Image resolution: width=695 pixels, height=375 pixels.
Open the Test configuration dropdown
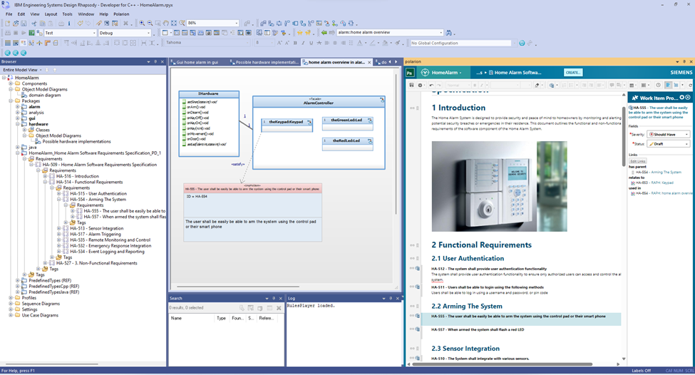(94, 33)
